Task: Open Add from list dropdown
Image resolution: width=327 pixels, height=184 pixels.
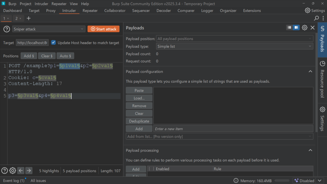Action: coord(219,136)
